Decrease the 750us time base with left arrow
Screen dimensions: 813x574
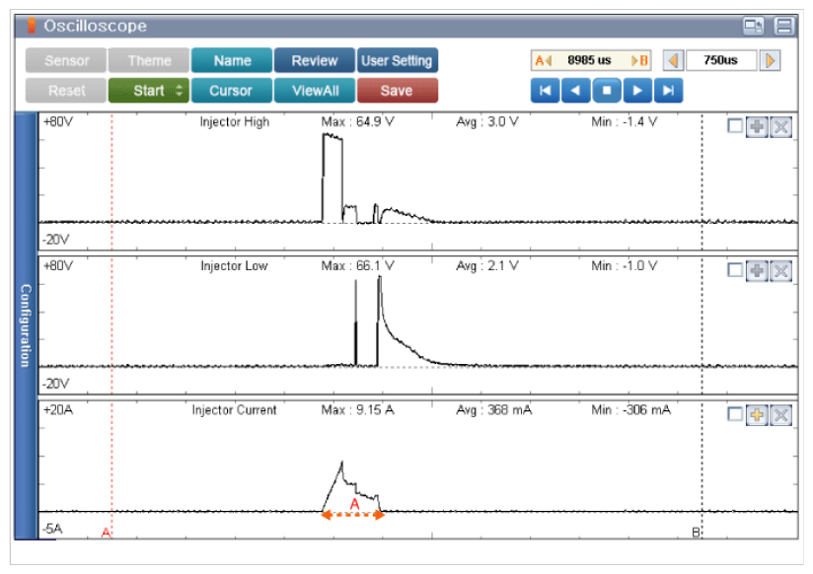[672, 60]
